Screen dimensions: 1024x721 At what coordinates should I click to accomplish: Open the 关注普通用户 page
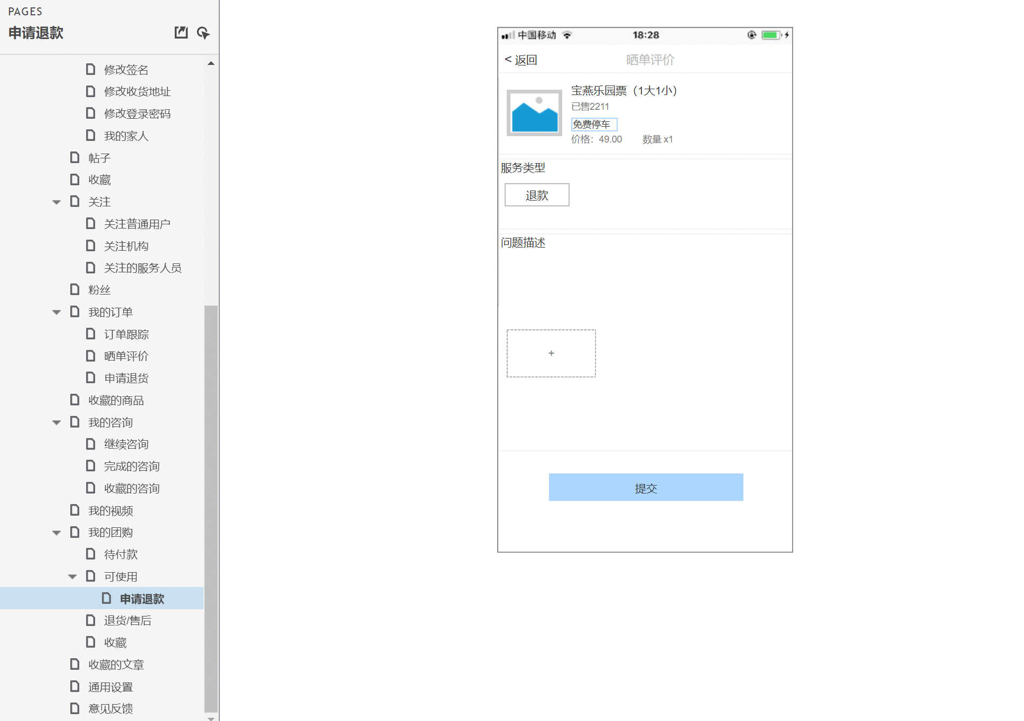[137, 224]
